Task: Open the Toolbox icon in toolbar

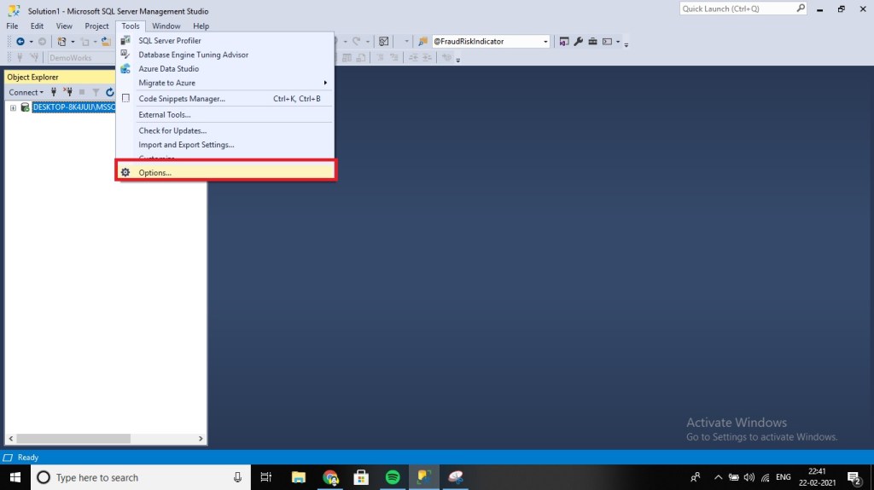Action: point(592,41)
